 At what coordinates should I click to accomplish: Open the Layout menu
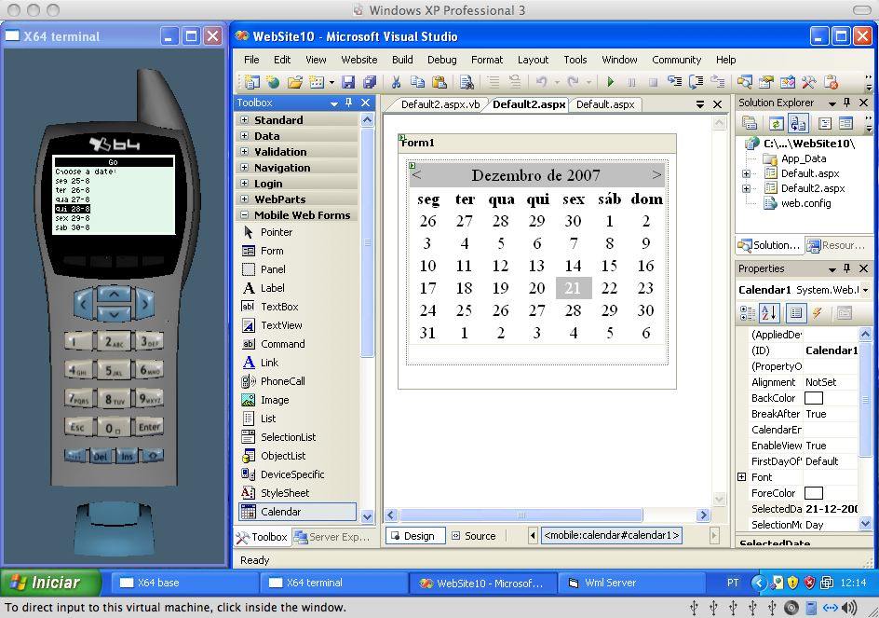pos(534,60)
